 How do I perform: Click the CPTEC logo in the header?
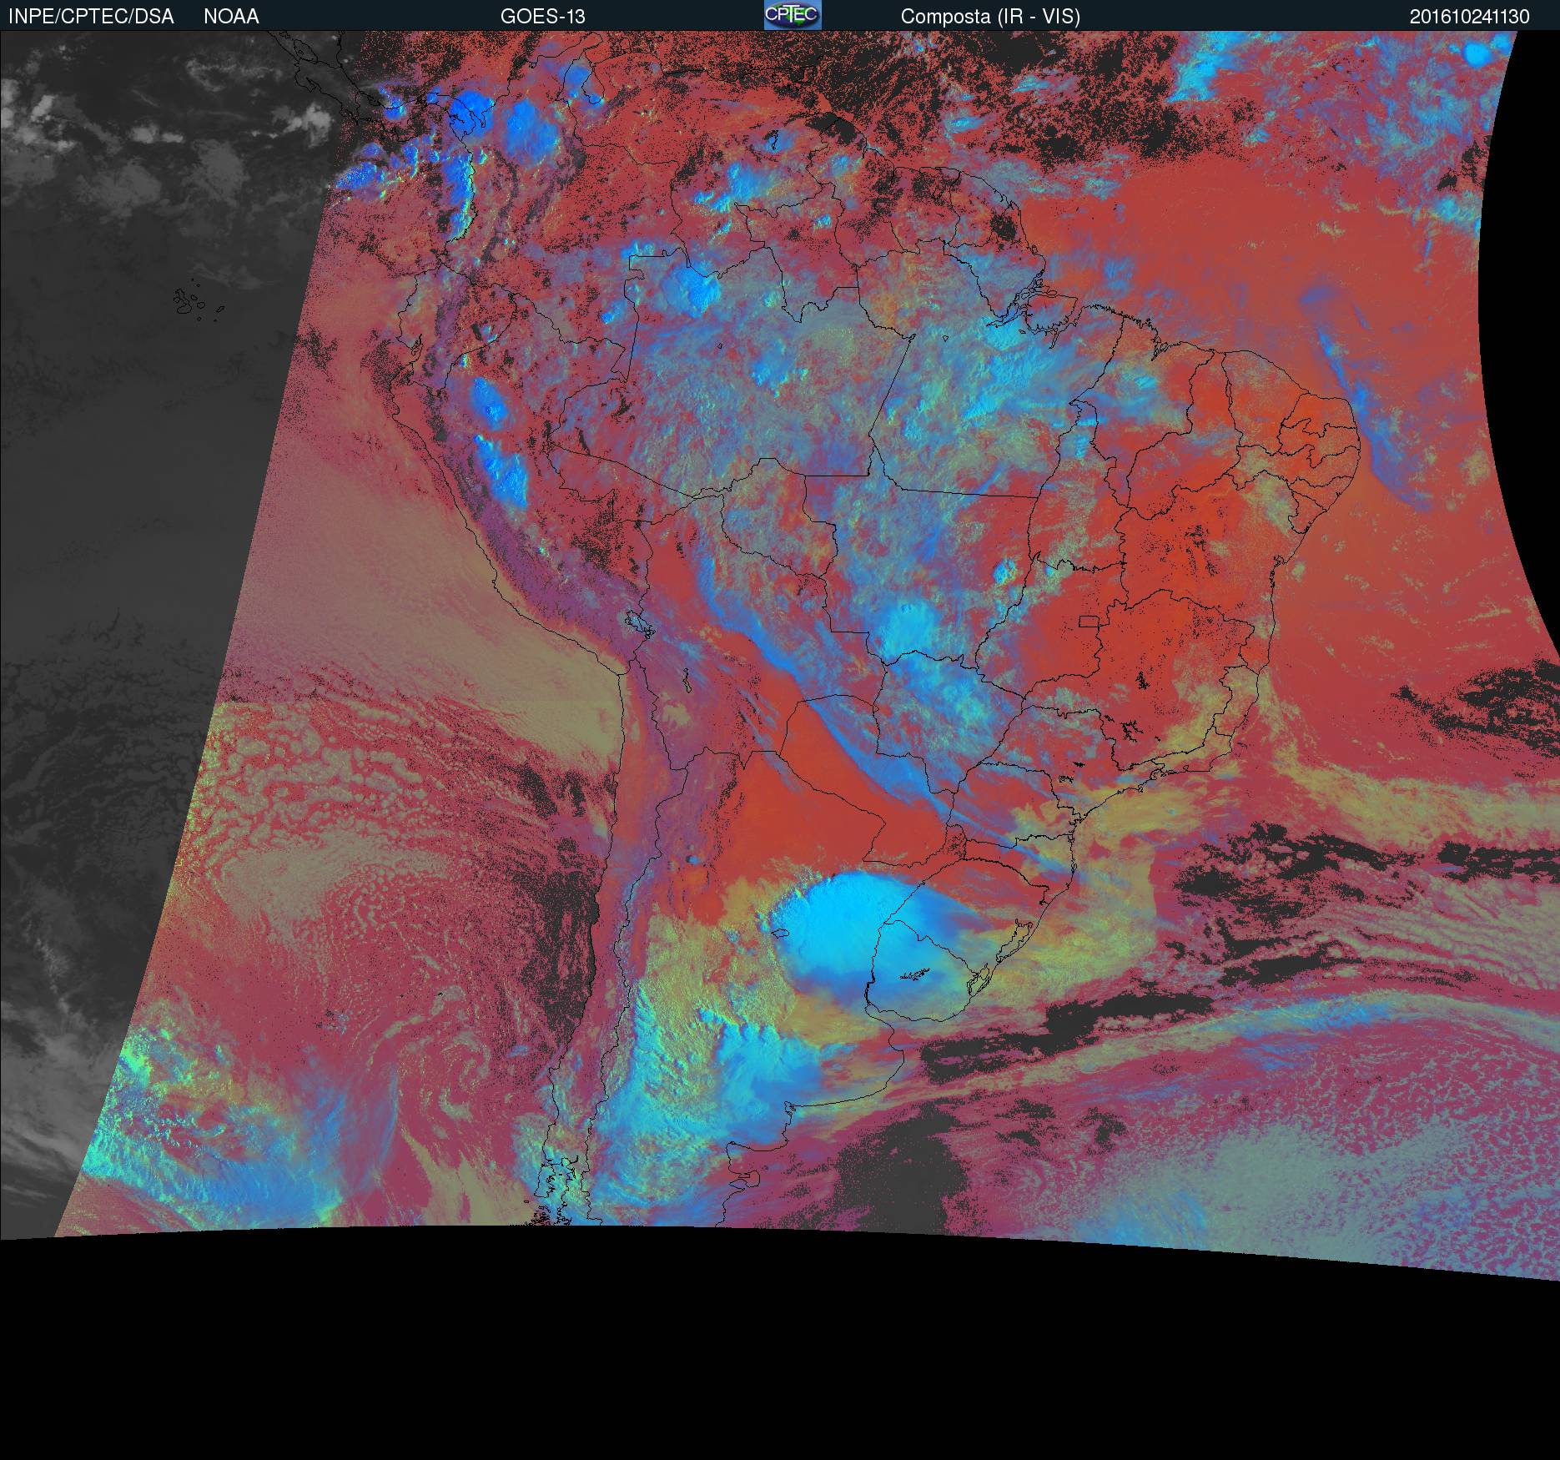[x=792, y=15]
